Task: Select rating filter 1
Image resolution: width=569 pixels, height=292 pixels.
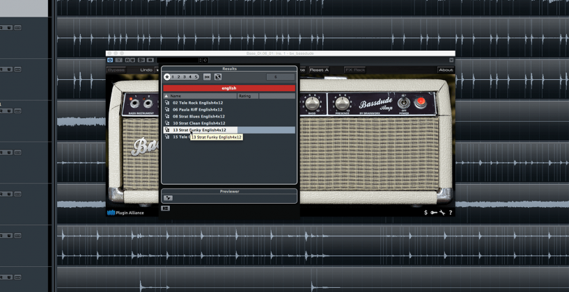Action: pos(173,76)
